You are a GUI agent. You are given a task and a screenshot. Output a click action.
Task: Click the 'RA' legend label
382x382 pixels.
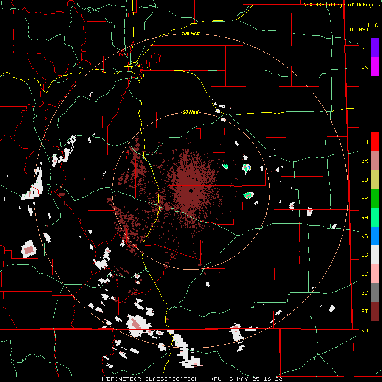(x=364, y=218)
